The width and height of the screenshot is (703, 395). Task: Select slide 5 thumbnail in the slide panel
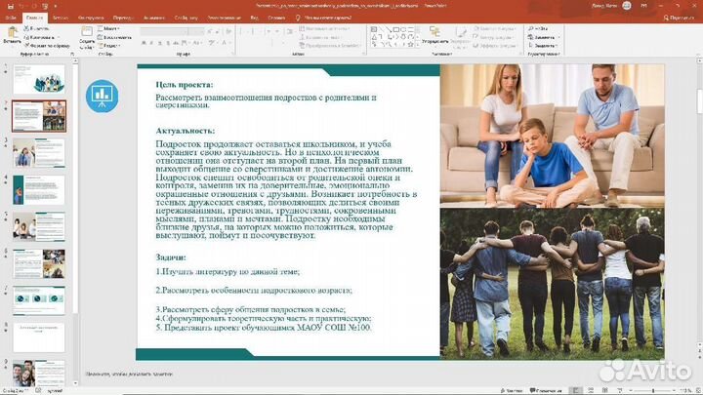[x=39, y=226]
